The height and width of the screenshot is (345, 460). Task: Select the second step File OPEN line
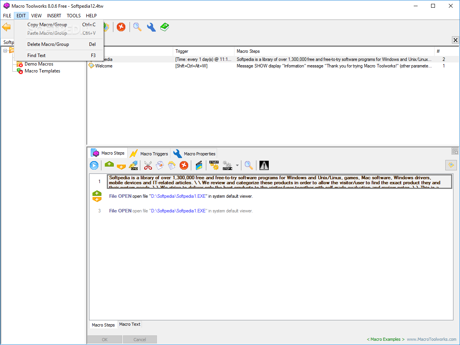click(x=181, y=196)
